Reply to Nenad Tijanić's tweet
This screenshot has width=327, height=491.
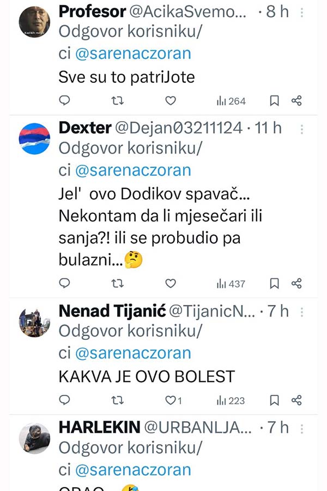point(65,401)
